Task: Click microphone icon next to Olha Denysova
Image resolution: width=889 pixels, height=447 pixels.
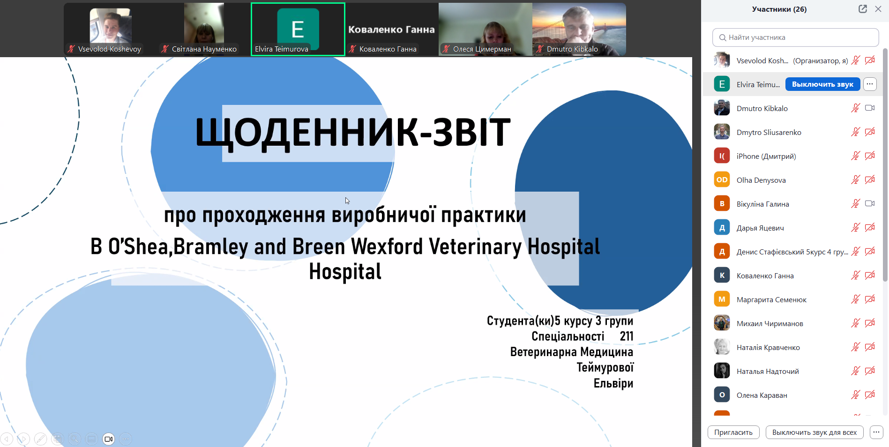Action: click(x=856, y=180)
